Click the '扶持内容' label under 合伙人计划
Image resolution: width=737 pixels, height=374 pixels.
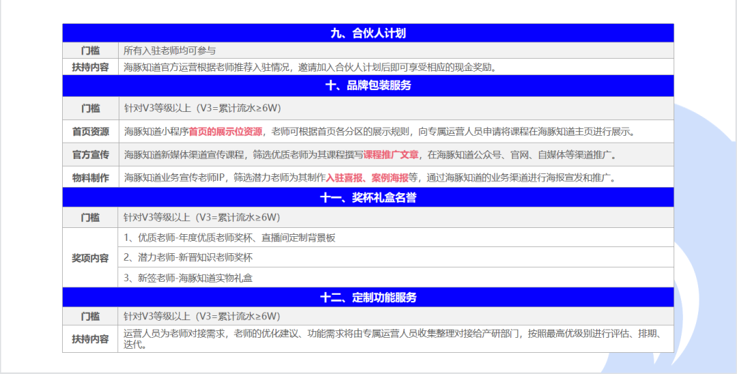click(x=90, y=67)
